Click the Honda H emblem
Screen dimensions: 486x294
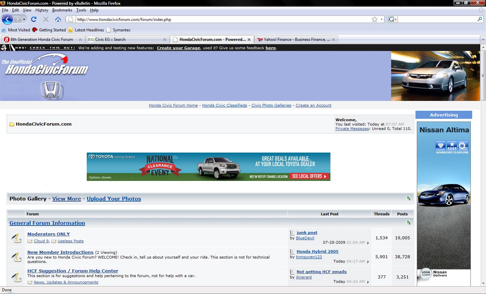[x=51, y=90]
